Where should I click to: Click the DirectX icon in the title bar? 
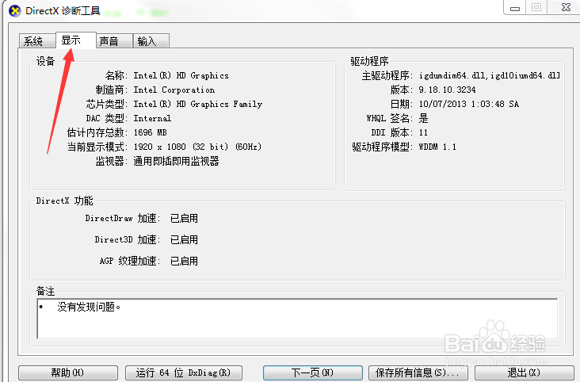(15, 11)
